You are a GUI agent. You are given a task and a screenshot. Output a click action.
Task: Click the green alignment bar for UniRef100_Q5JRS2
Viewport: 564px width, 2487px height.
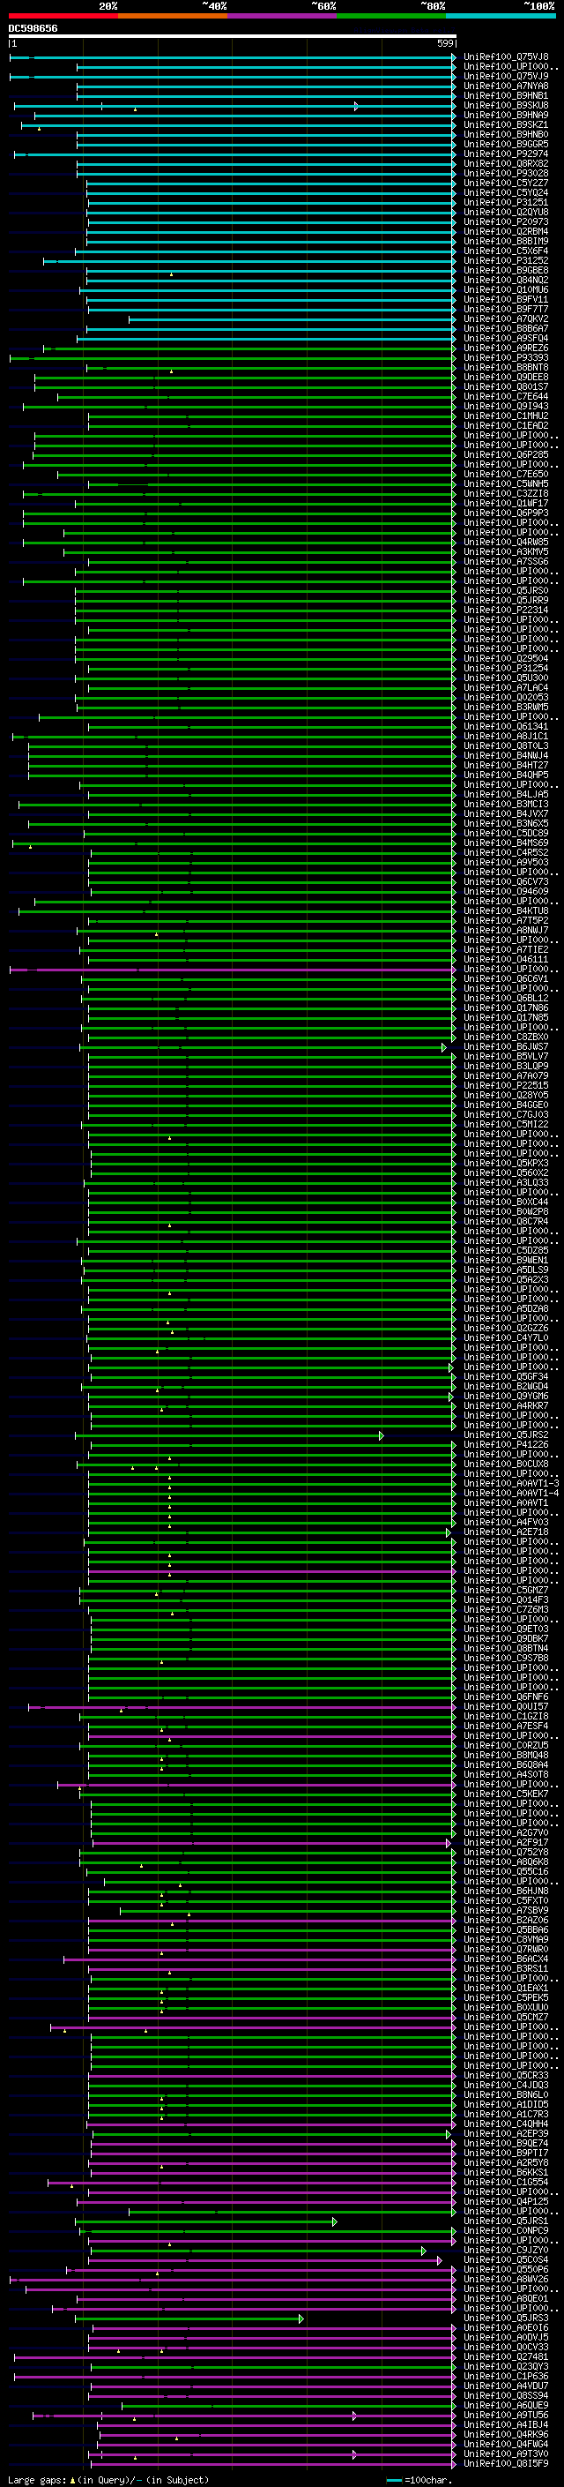(x=229, y=1435)
